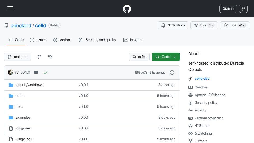Open v0.0.1 commit on examples row
This screenshot has height=143, width=254.
coord(83,118)
